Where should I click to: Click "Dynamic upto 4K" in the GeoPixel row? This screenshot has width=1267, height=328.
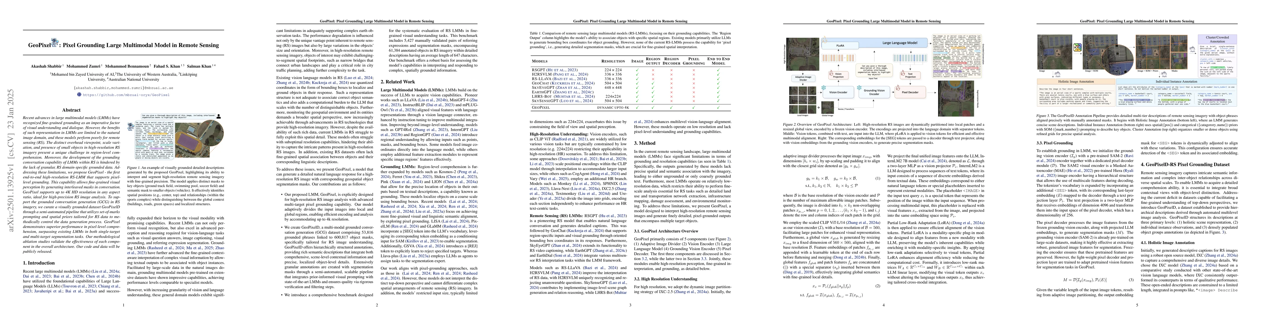pos(613,108)
